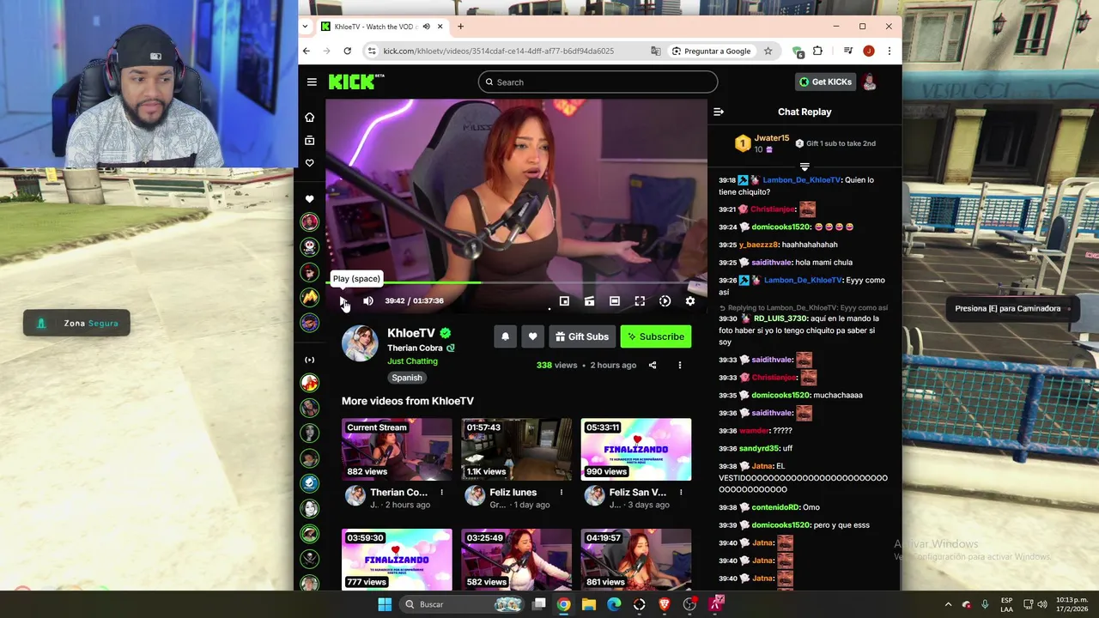Open the video's three-dot options menu

679,366
